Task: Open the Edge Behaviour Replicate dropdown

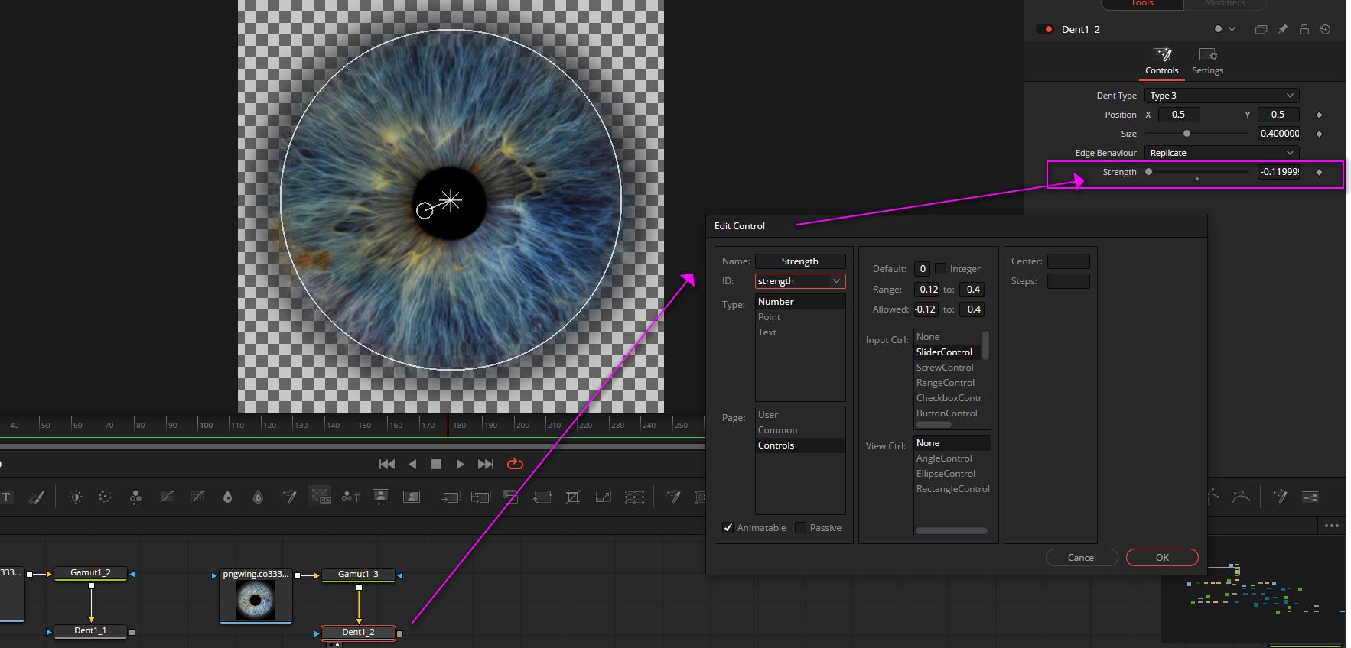Action: pos(1222,153)
